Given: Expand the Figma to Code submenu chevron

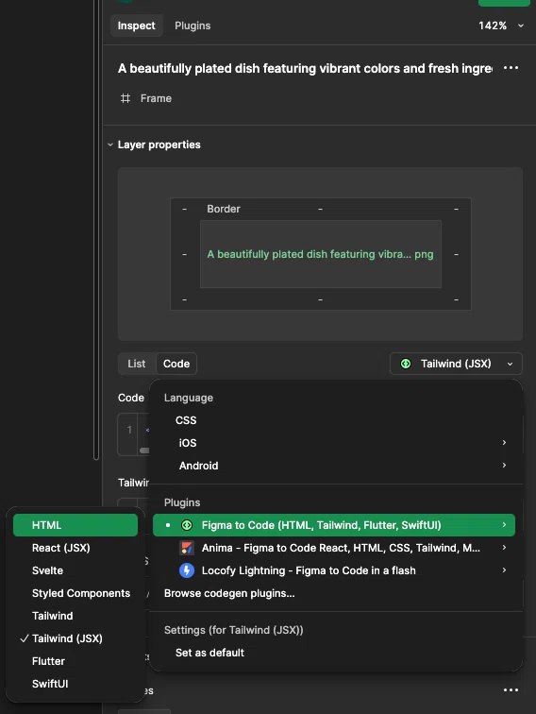Looking at the screenshot, I should tap(504, 524).
